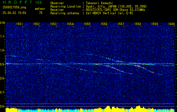This screenshot has height=112, width=177.
Task: Click the date stamp 25.08.02 15:50
Action: [x=14, y=13]
